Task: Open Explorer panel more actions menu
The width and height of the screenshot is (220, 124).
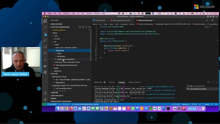Action: click(x=88, y=20)
